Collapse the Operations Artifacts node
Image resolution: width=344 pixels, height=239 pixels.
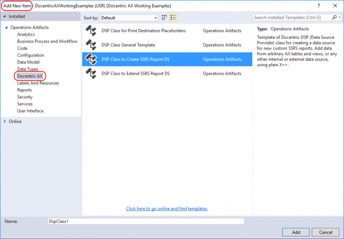[6, 27]
